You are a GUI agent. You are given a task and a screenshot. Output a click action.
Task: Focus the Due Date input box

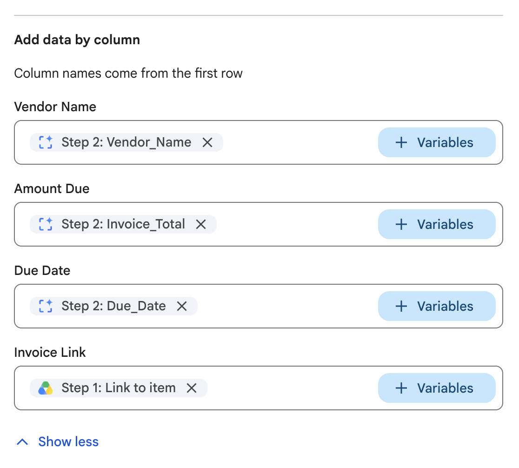tap(259, 306)
